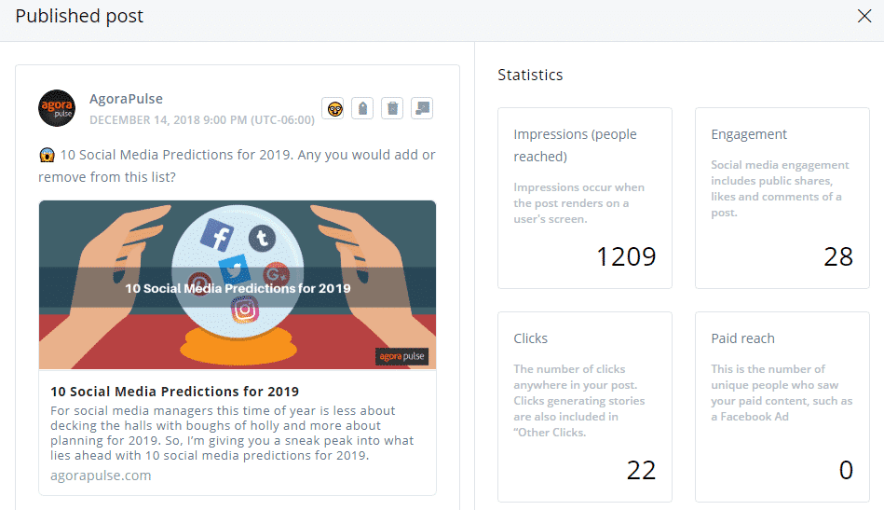Image resolution: width=884 pixels, height=510 pixels.
Task: Click the tag label icon on the post
Action: [362, 108]
